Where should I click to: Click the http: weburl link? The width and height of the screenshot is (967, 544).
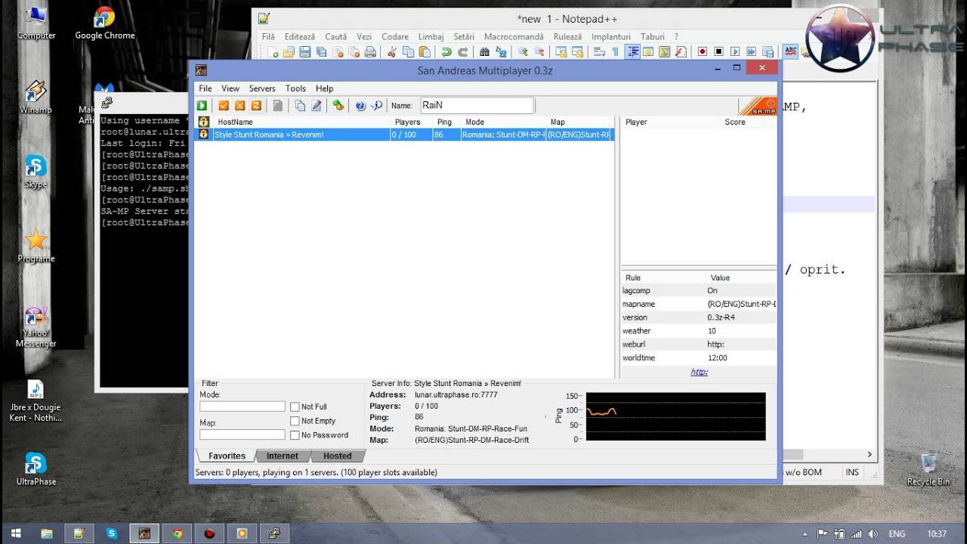(x=699, y=372)
